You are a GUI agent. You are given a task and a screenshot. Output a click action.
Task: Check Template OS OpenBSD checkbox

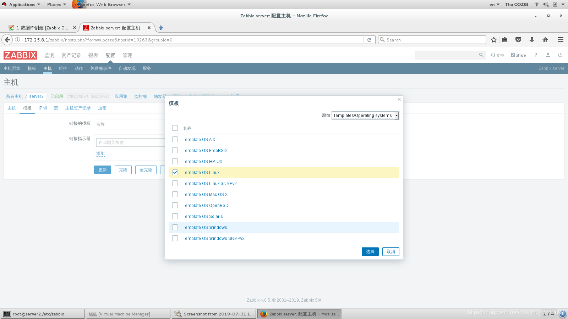[175, 205]
